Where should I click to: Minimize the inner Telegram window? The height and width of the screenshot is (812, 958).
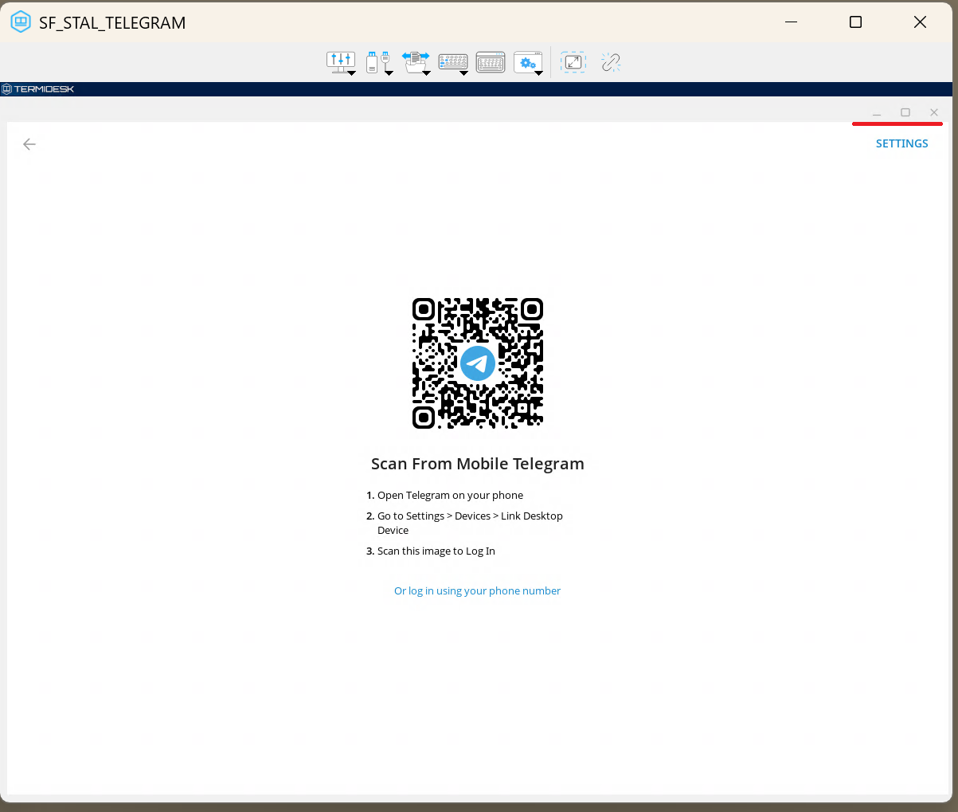(877, 113)
